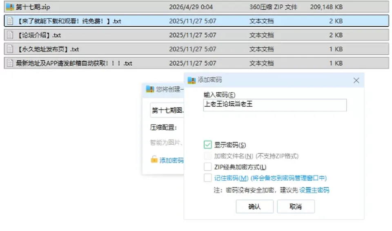Close the 添加密码 dialog
392x231 pixels.
click(356, 80)
